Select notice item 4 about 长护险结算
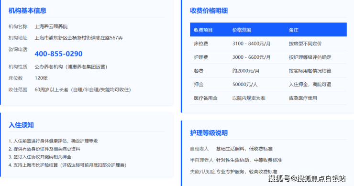The image size is (354, 186). coord(67,165)
